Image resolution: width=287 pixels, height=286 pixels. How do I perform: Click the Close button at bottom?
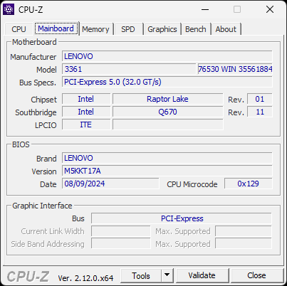click(256, 275)
